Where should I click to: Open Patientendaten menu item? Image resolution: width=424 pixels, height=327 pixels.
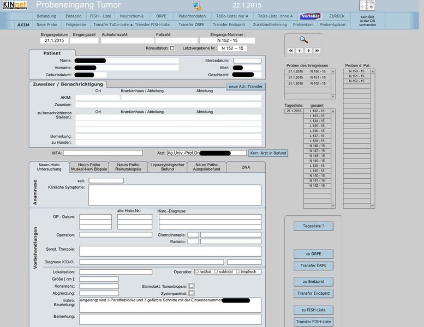(x=192, y=16)
